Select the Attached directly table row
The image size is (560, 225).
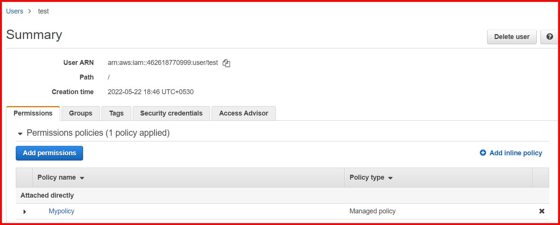47,195
